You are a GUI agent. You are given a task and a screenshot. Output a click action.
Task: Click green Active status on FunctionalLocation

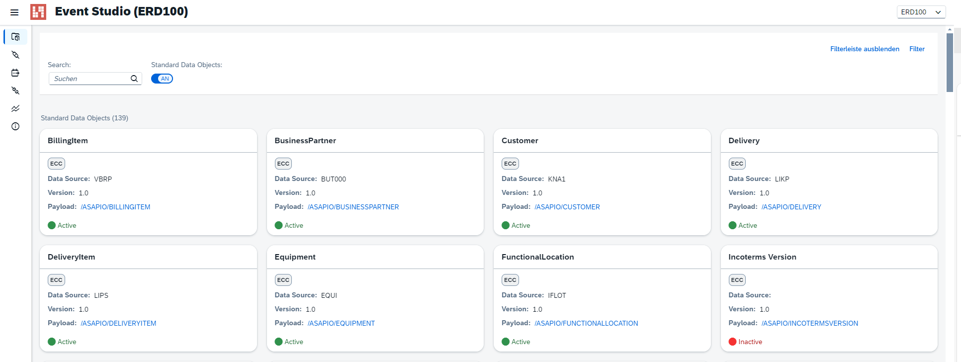click(x=516, y=342)
